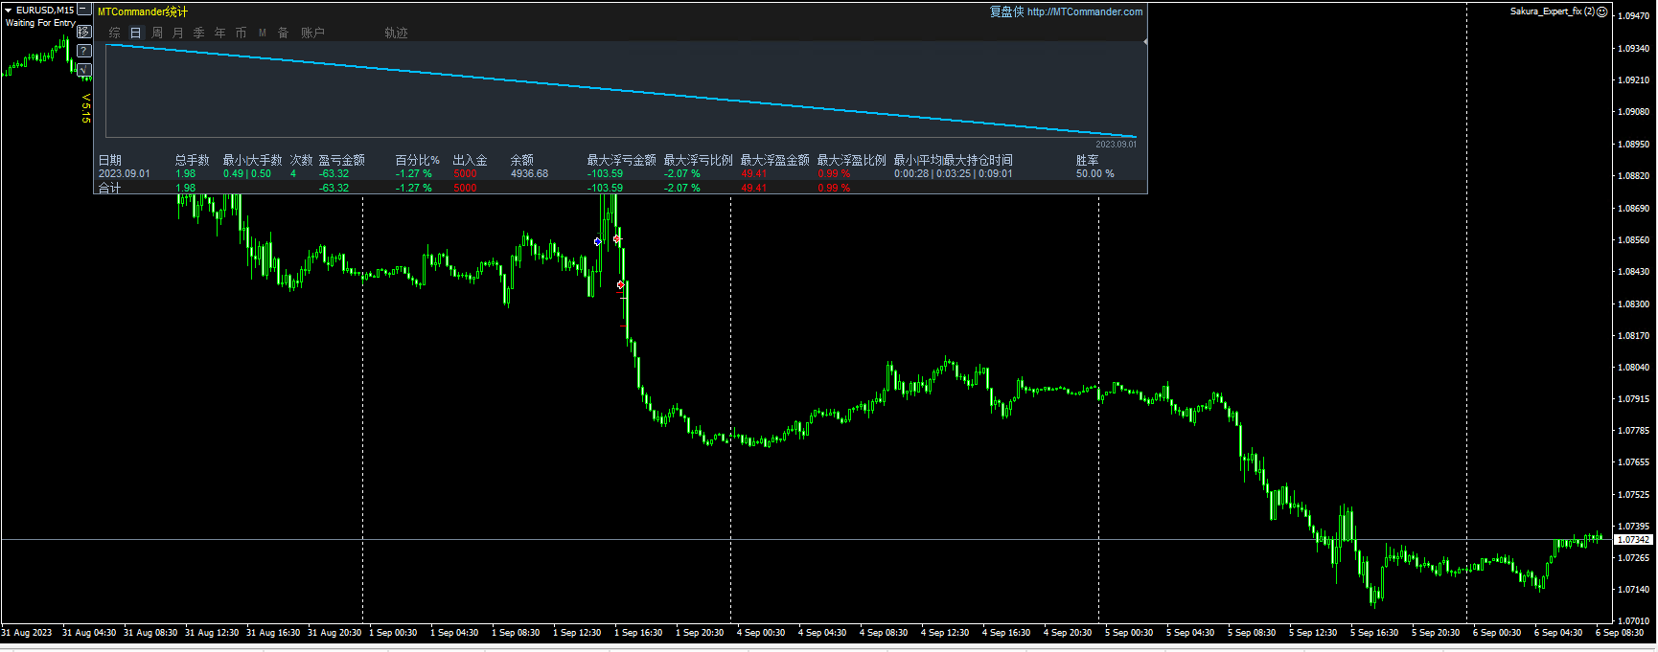Image resolution: width=1658 pixels, height=652 pixels.
Task: Click the 2023.09.01 date label under the equity chart
Action: click(x=1117, y=145)
